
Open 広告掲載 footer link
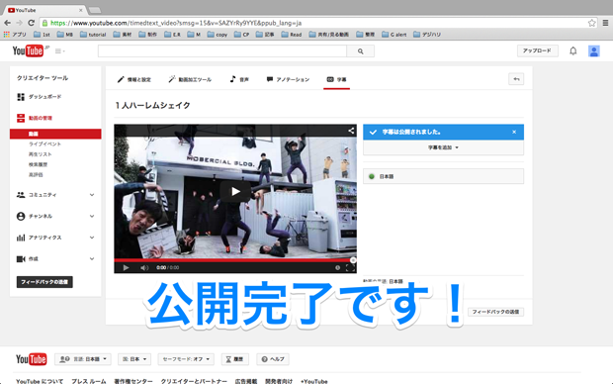(246, 381)
